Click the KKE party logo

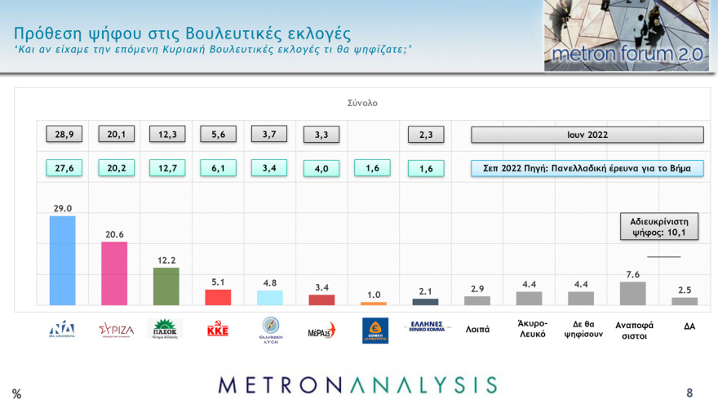[218, 330]
